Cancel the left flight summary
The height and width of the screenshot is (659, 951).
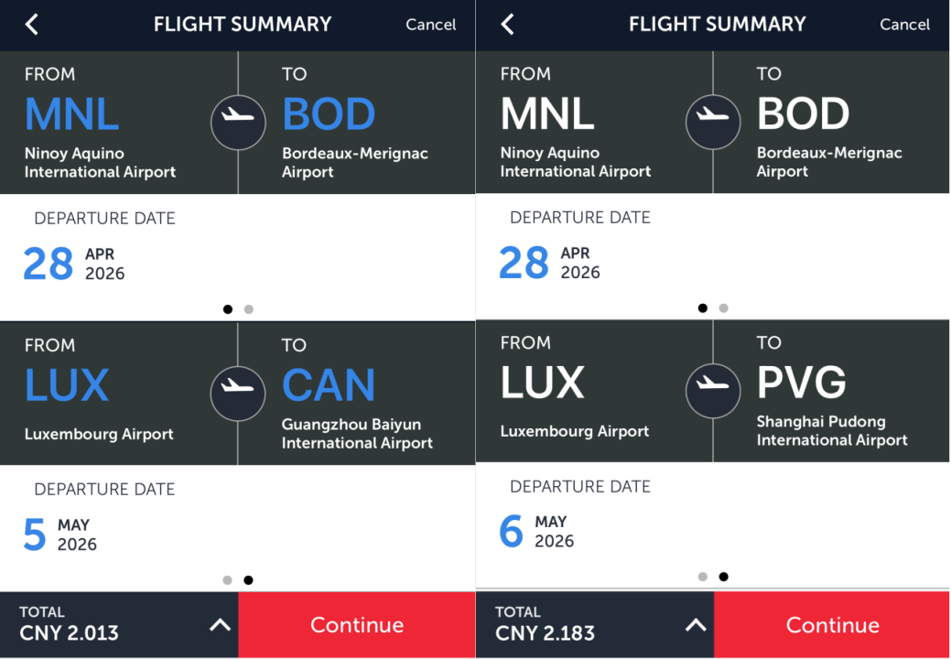click(x=430, y=25)
